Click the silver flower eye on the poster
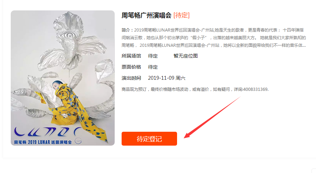Screen dimensions: 316x173 tap(69, 35)
